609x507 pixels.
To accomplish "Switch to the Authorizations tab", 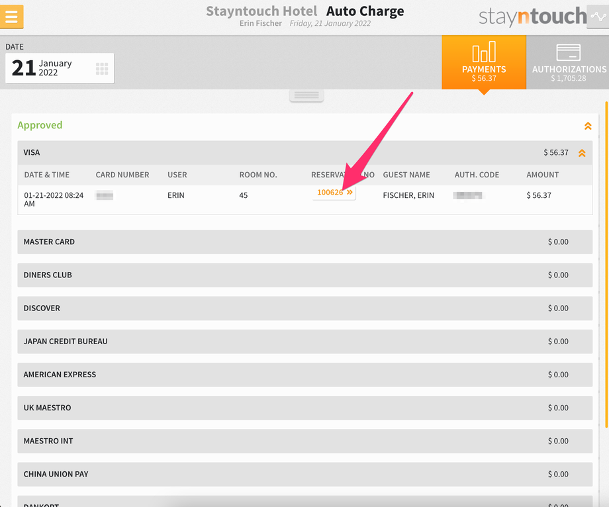I will 568,62.
